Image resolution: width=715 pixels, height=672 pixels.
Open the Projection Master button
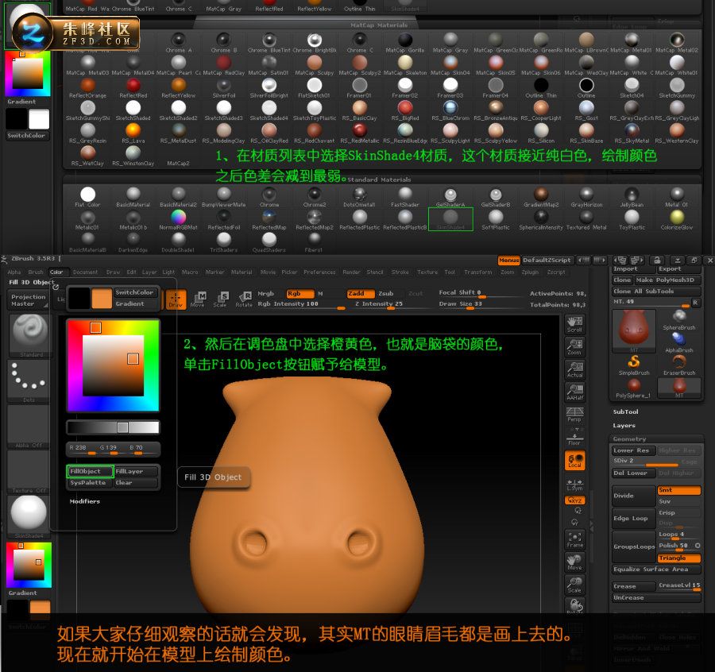point(29,300)
